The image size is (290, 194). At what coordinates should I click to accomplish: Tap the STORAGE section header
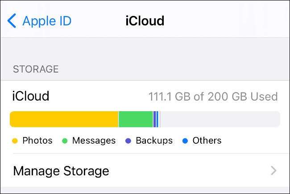click(36, 69)
